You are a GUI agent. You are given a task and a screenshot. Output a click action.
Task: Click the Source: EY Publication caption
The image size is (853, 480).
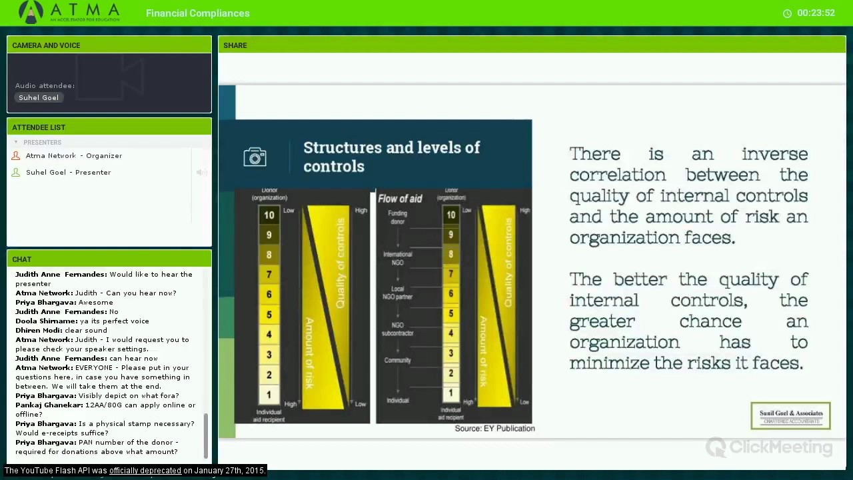[494, 429]
